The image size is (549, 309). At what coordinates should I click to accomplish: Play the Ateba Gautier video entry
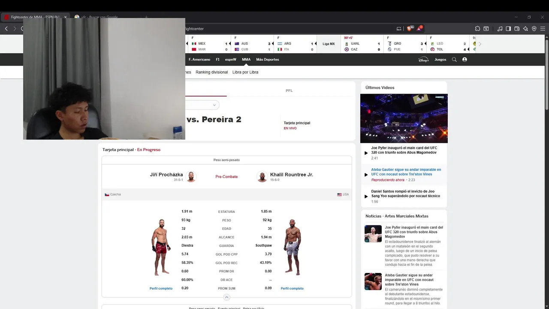point(404,175)
